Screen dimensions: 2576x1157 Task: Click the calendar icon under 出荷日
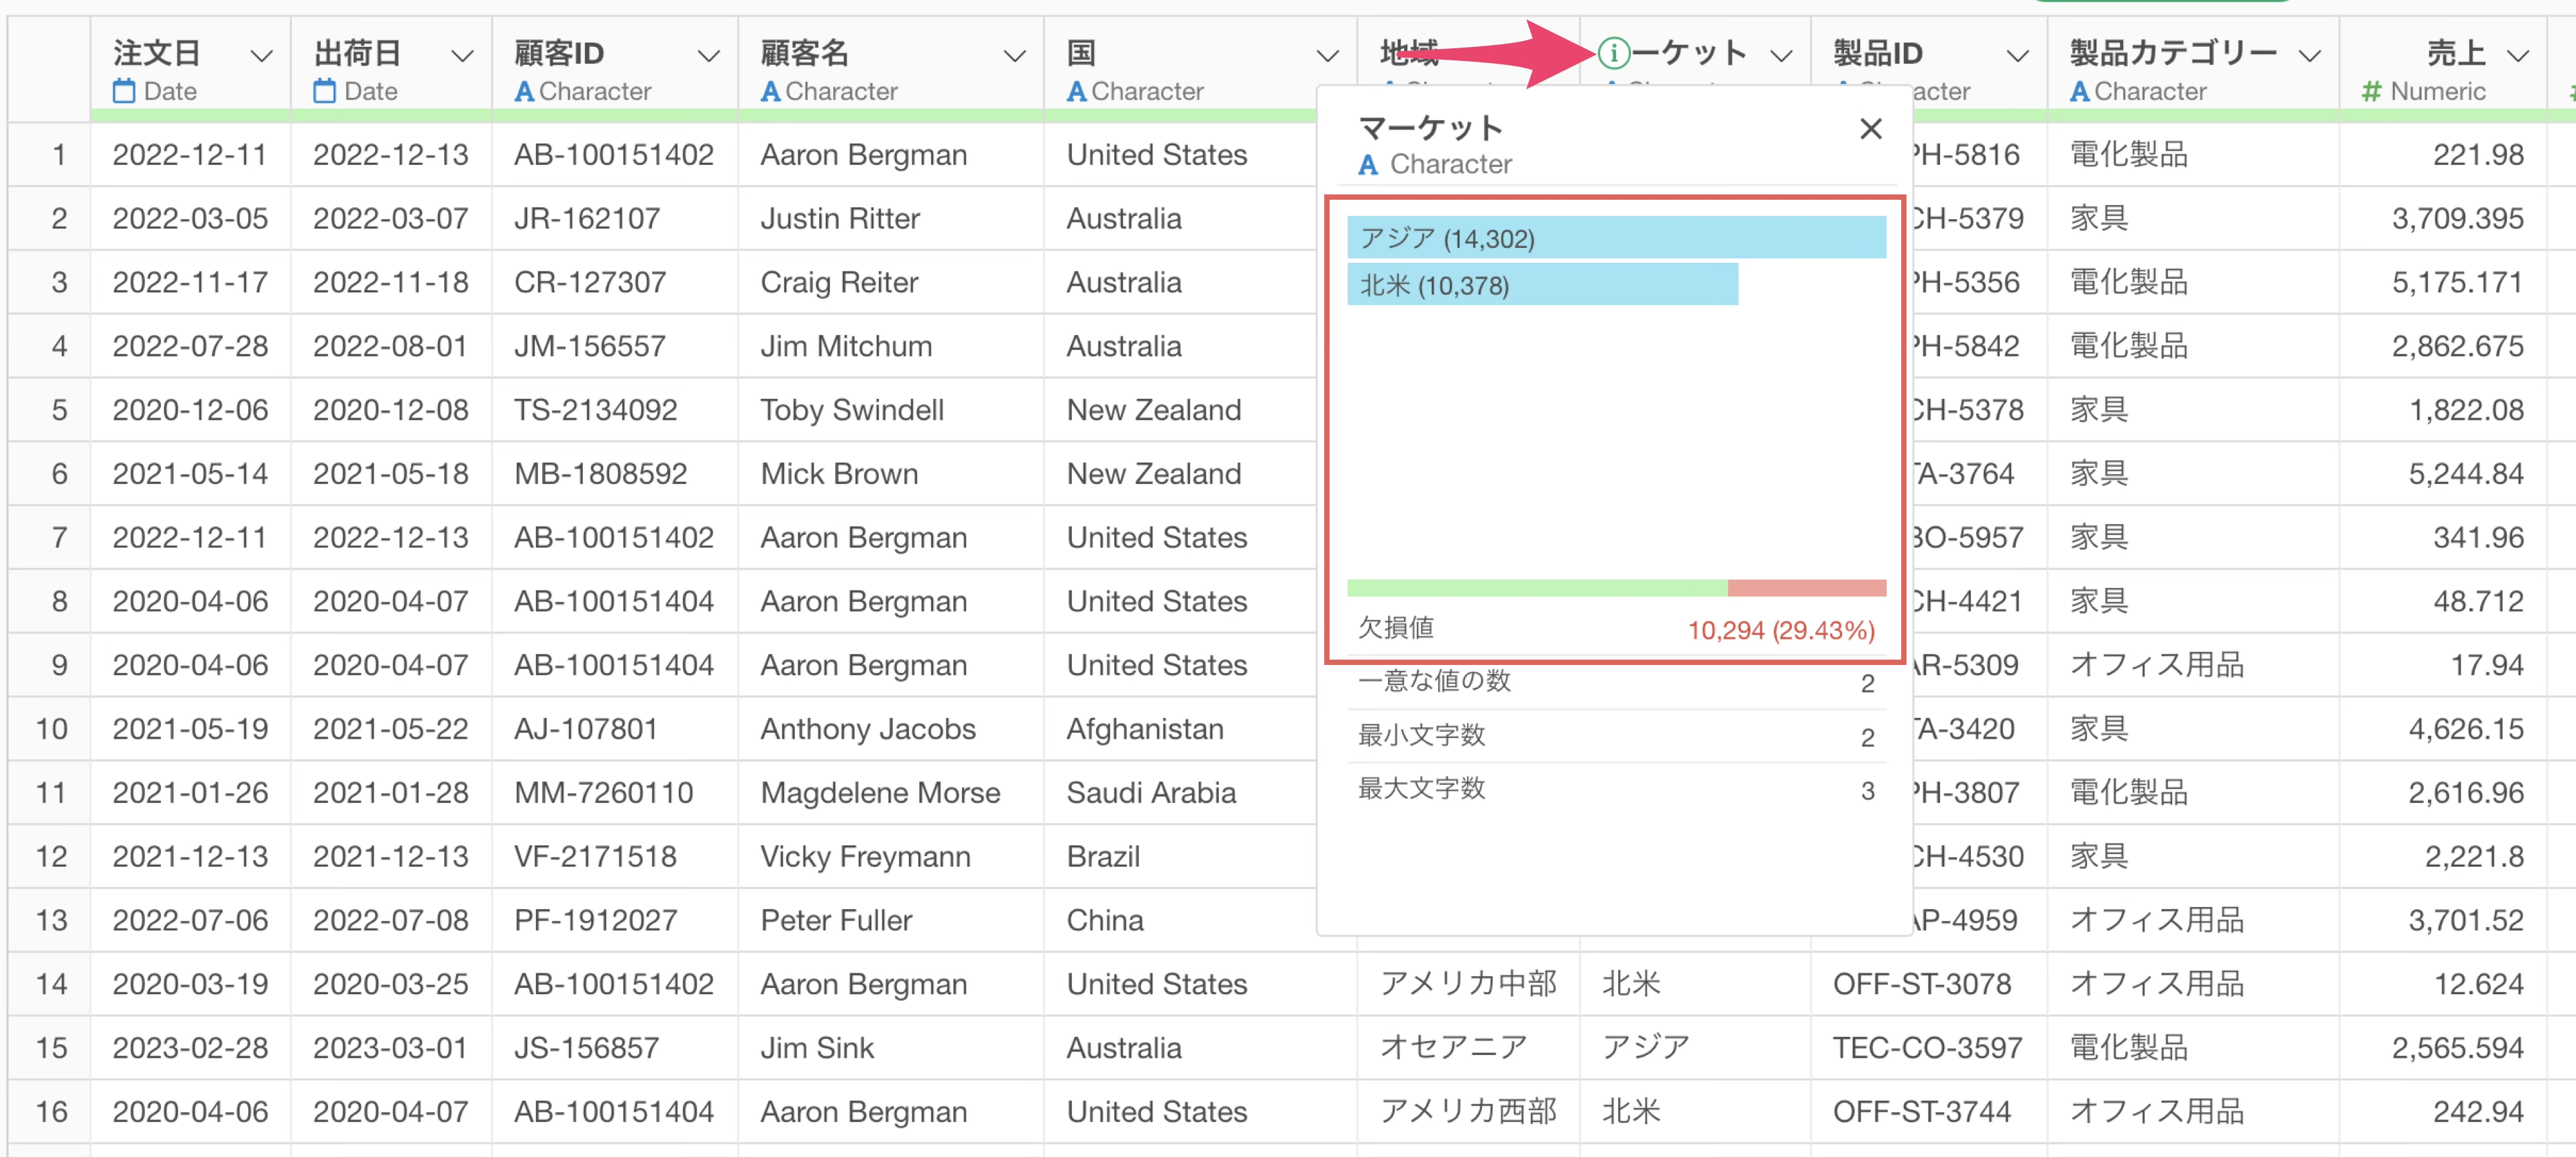pyautogui.click(x=324, y=92)
